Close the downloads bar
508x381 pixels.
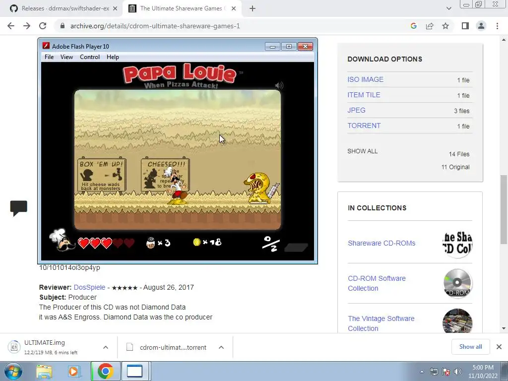499,347
